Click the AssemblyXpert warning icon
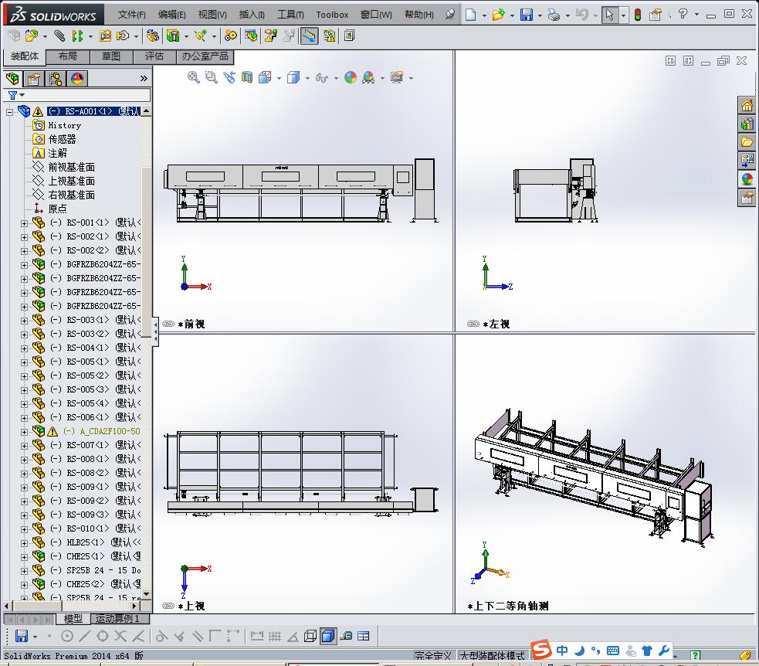 pos(329,36)
